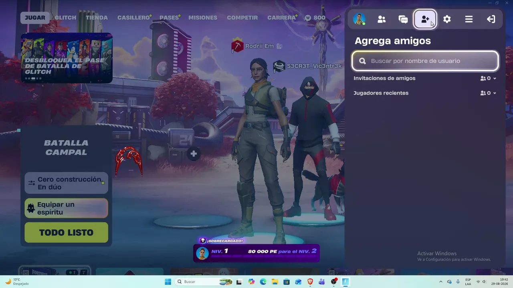
Task: Open the Wi-Fi network icon in the tray
Action: (x=478, y=282)
